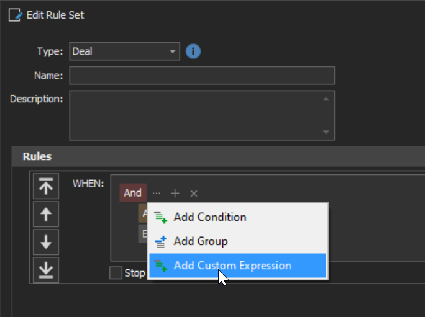The width and height of the screenshot is (425, 317).
Task: Click Description scrollbar up arrow
Action: [326, 99]
